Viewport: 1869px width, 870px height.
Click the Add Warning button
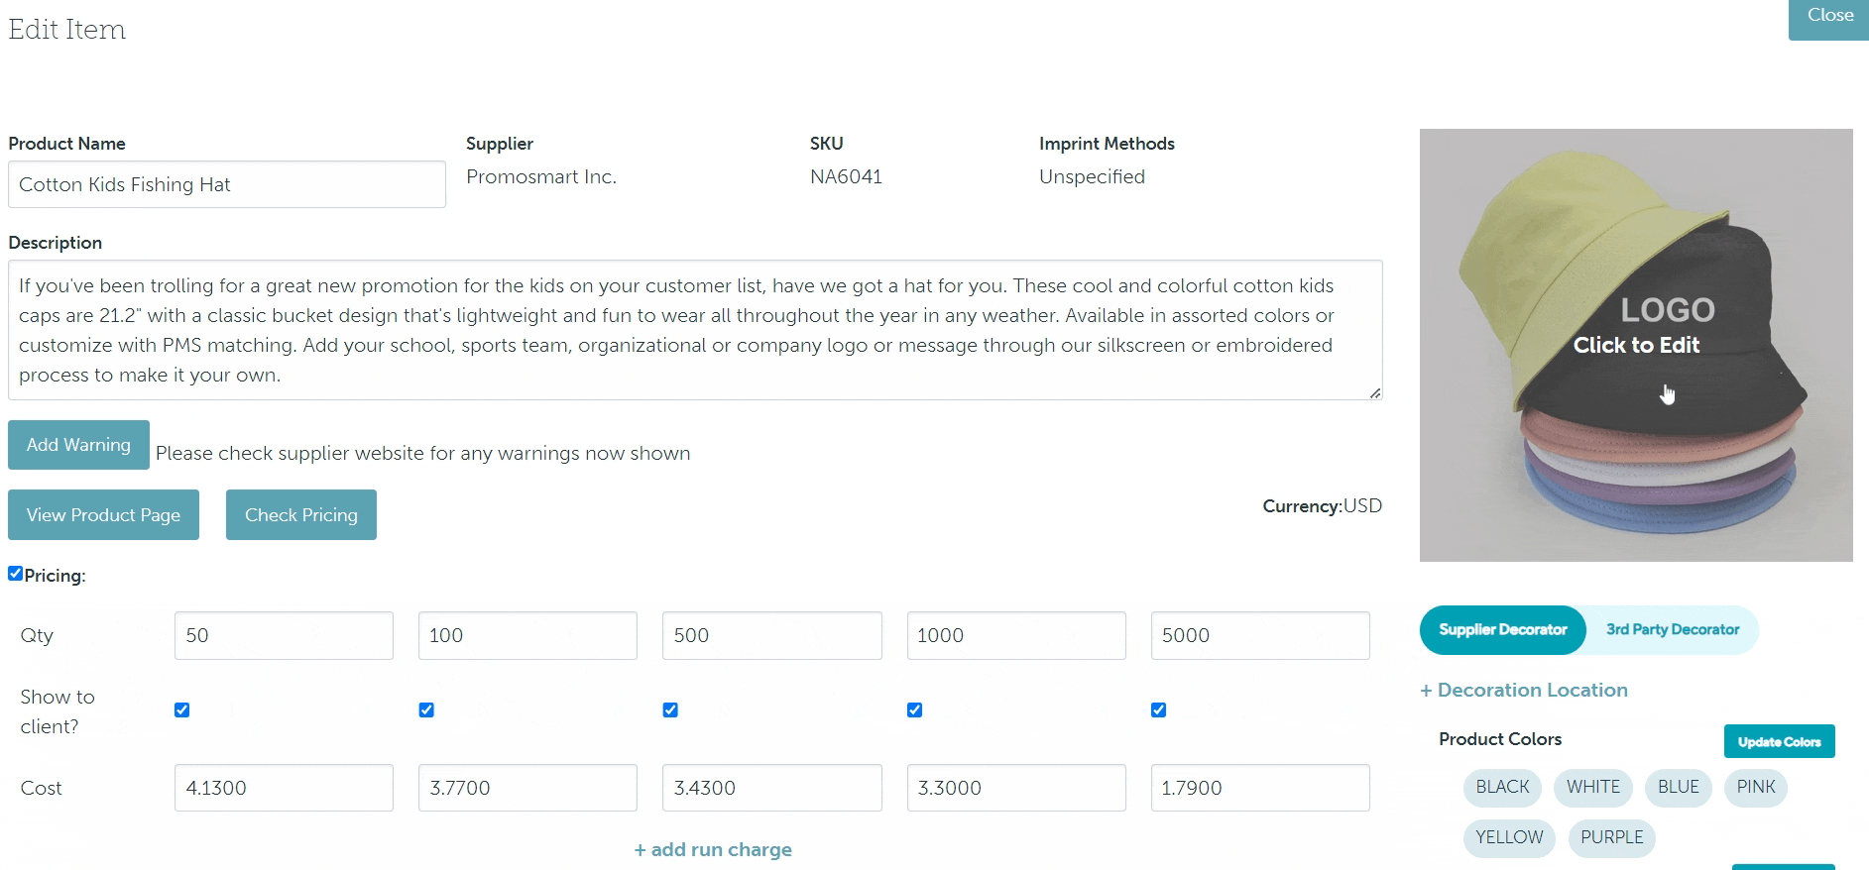[78, 445]
